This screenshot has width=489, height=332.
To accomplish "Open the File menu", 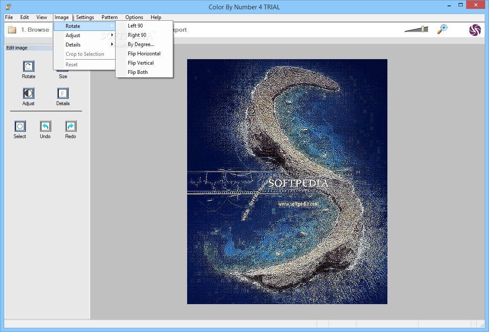I will click(9, 17).
